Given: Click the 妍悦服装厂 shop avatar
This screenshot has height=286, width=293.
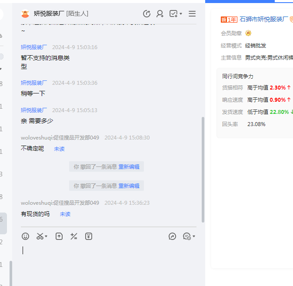Looking at the screenshot, I should (x=25, y=14).
